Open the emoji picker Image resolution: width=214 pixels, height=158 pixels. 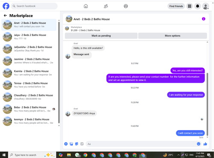point(199,144)
